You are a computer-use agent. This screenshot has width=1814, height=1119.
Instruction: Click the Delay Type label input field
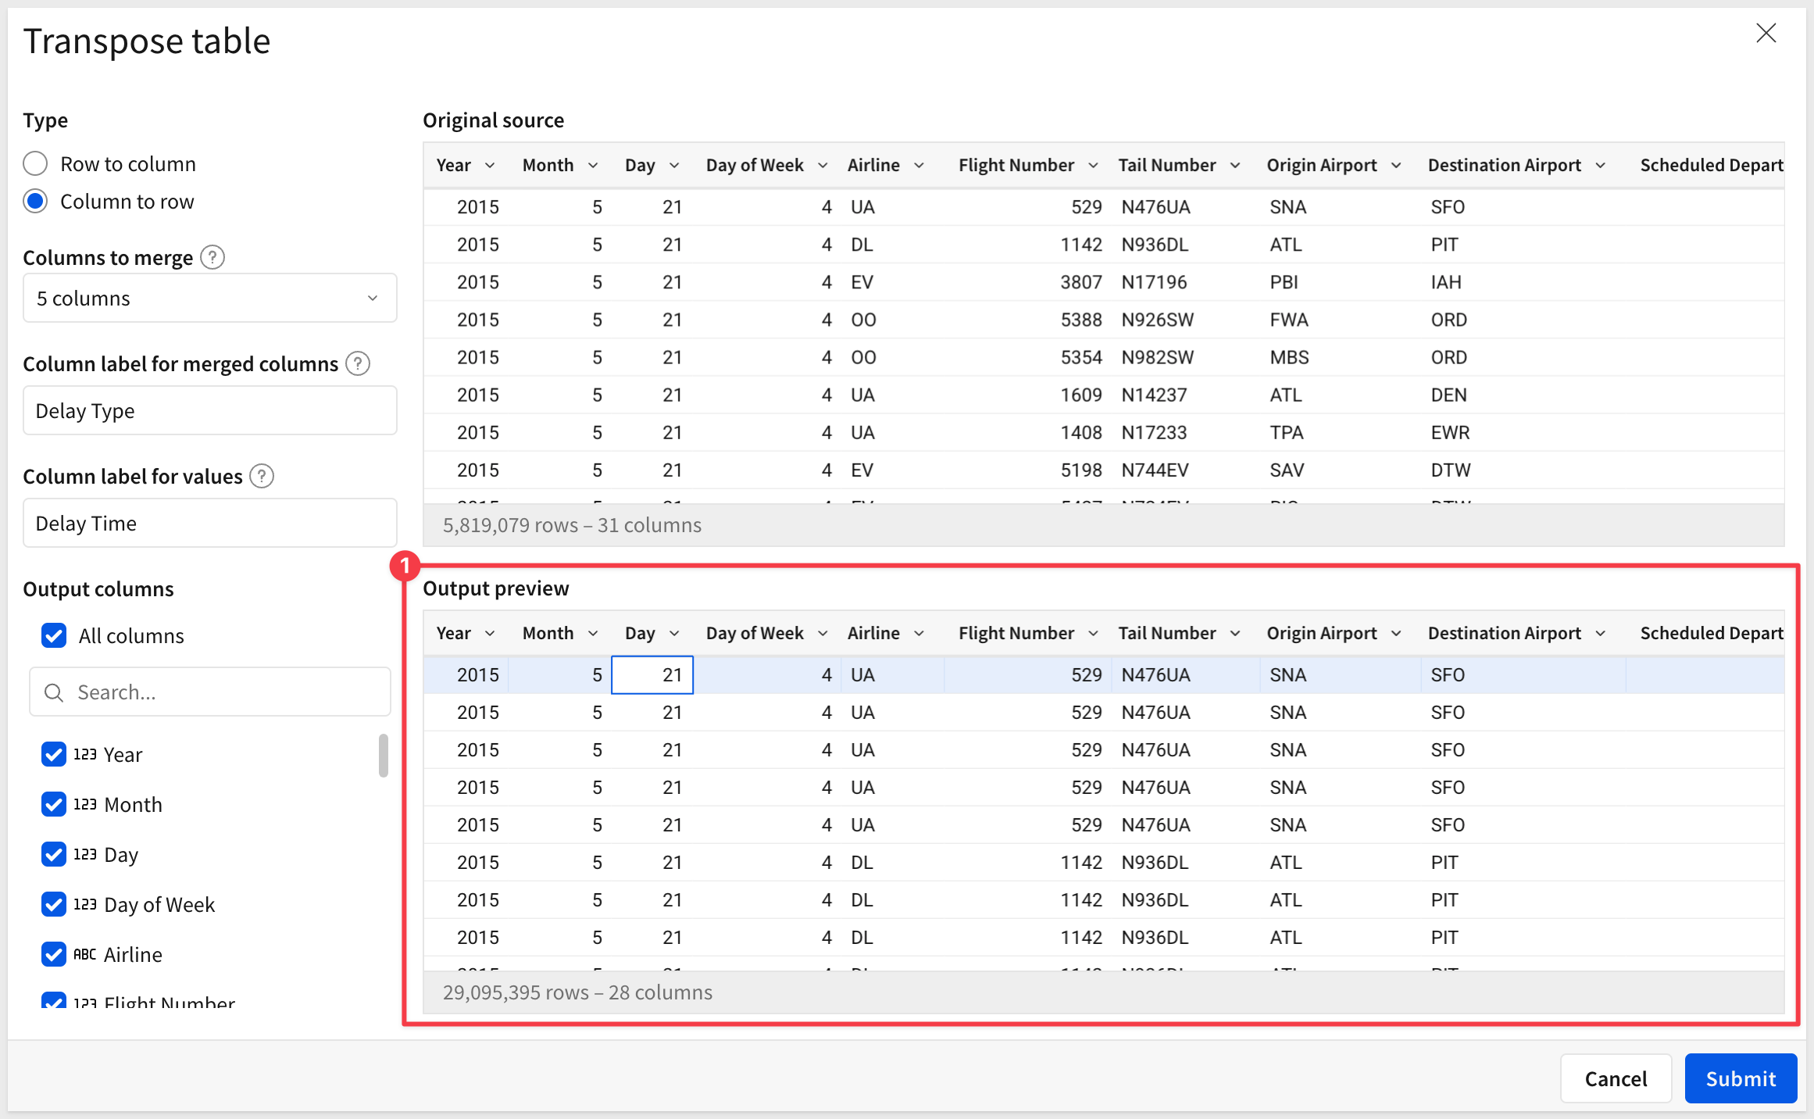[x=209, y=410]
